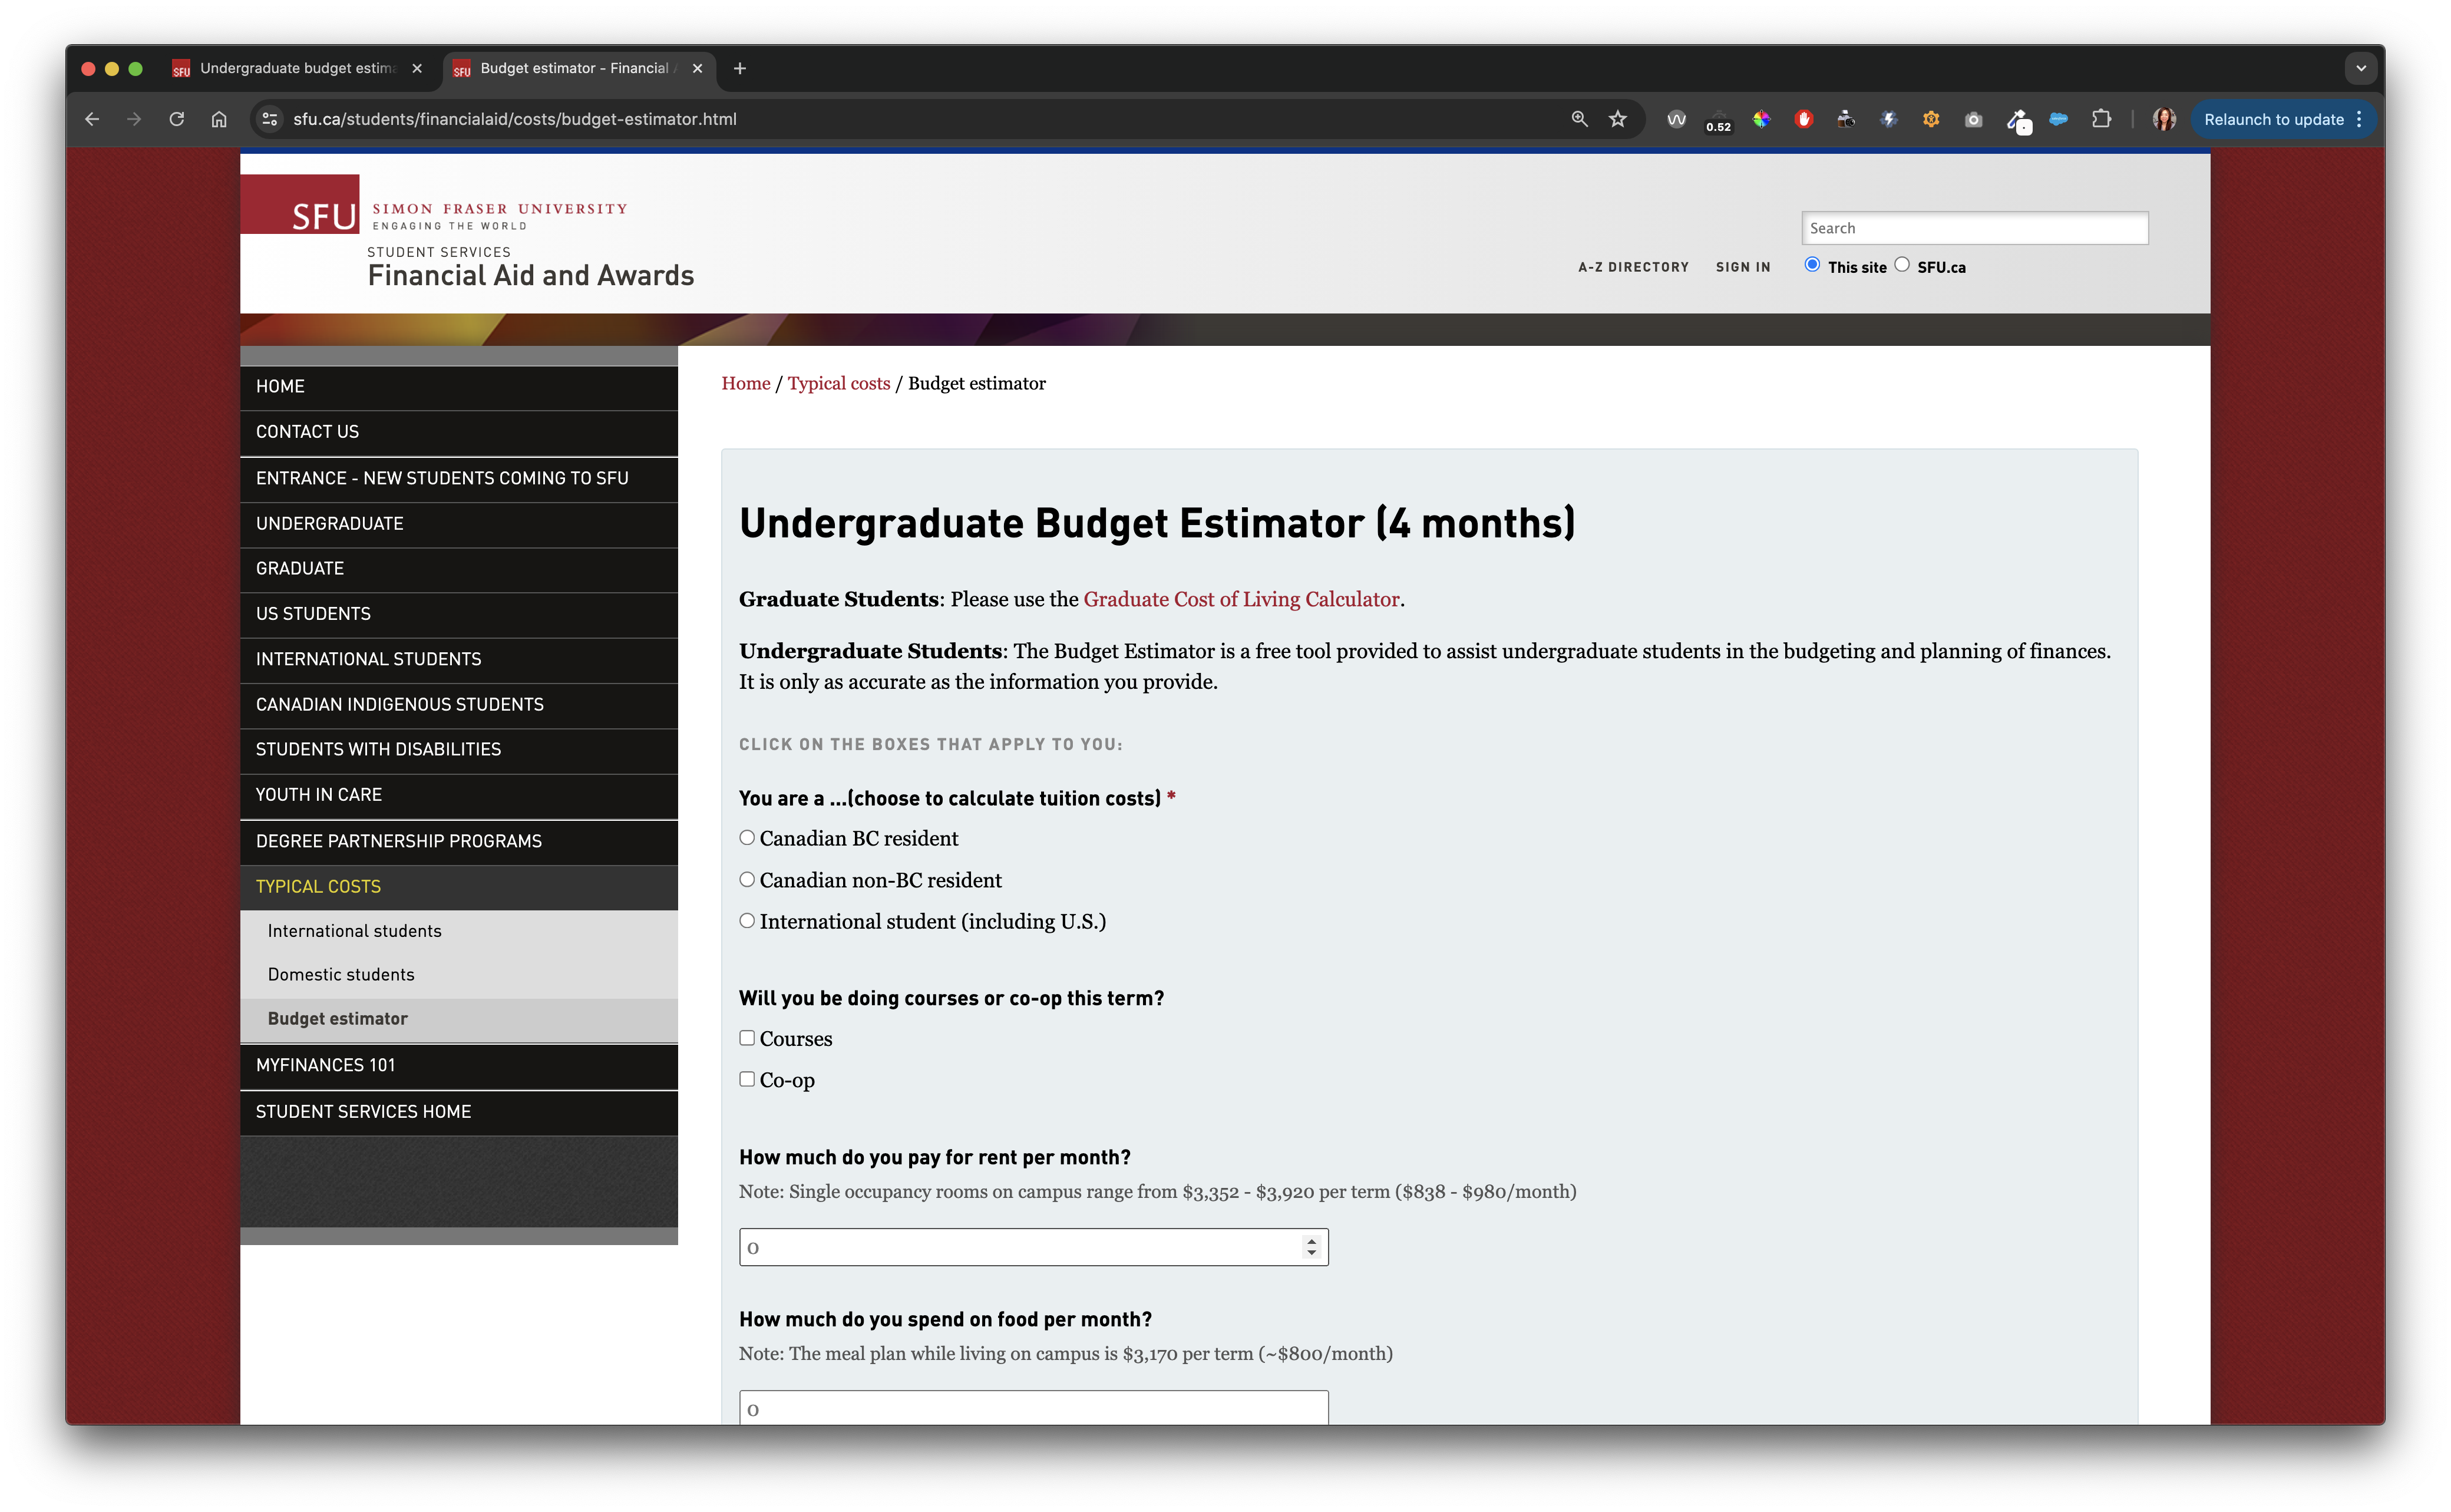Open the Salesforce cloud extension
The width and height of the screenshot is (2451, 1512).
[x=2058, y=119]
